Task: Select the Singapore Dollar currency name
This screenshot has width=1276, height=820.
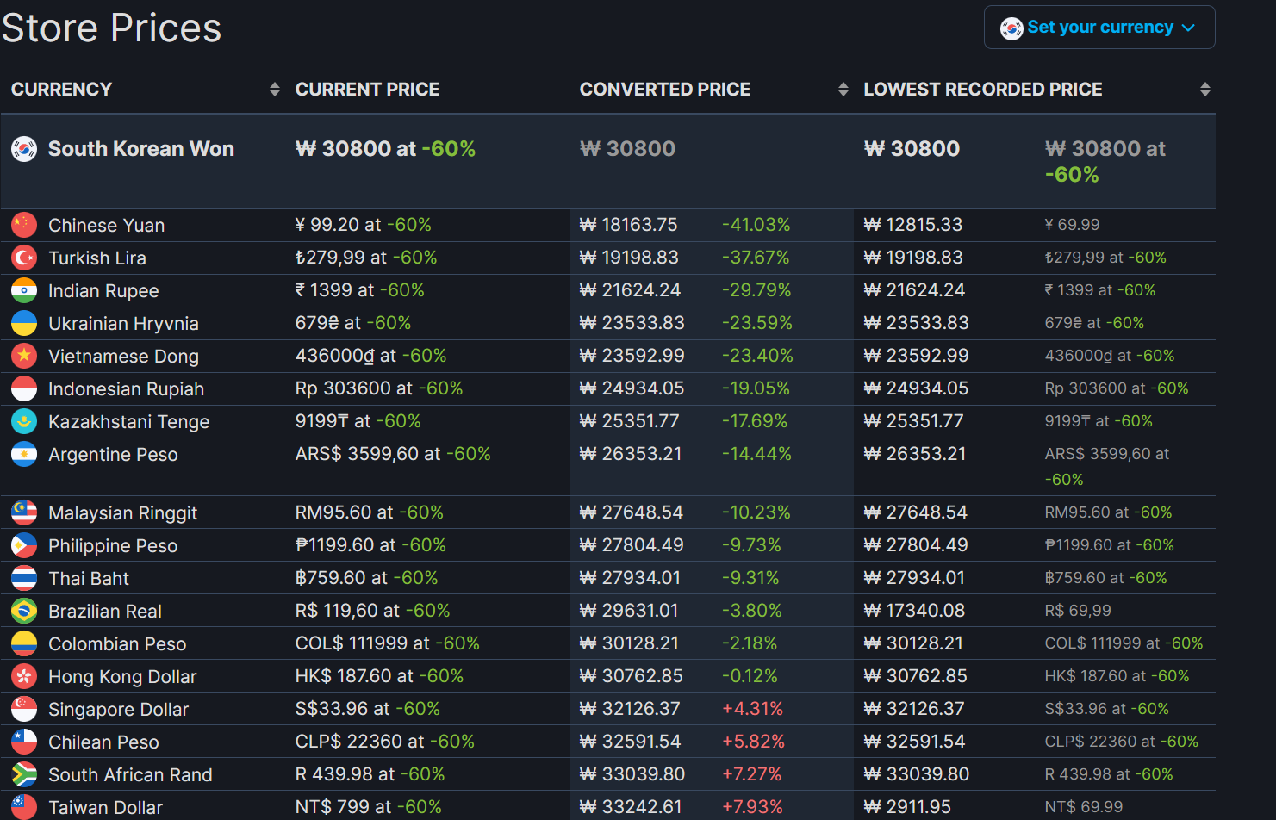Action: pyautogui.click(x=118, y=710)
